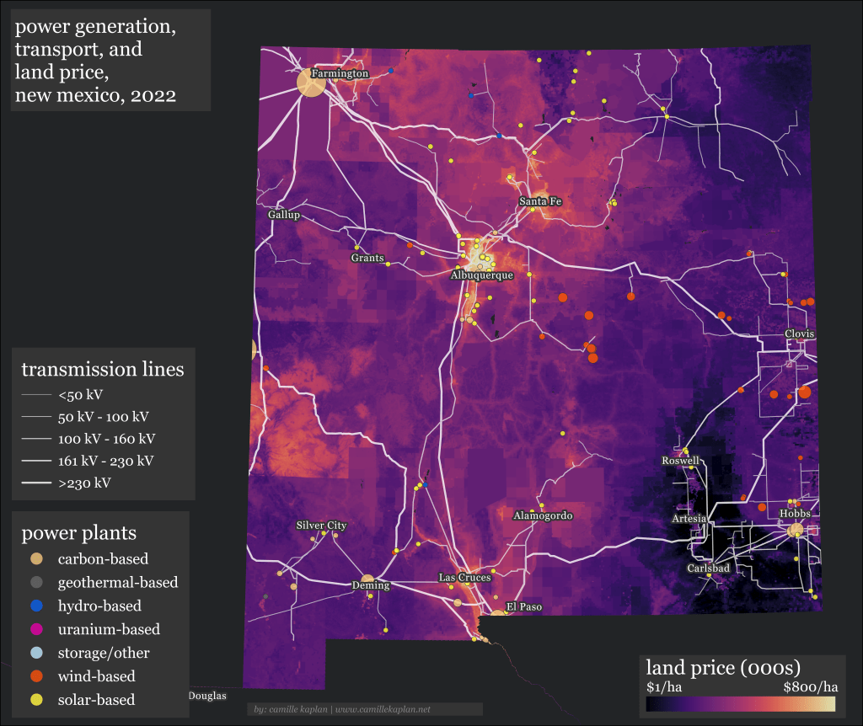Select the wind-based orange legend dot
This screenshot has width=863, height=726.
[x=35, y=676]
